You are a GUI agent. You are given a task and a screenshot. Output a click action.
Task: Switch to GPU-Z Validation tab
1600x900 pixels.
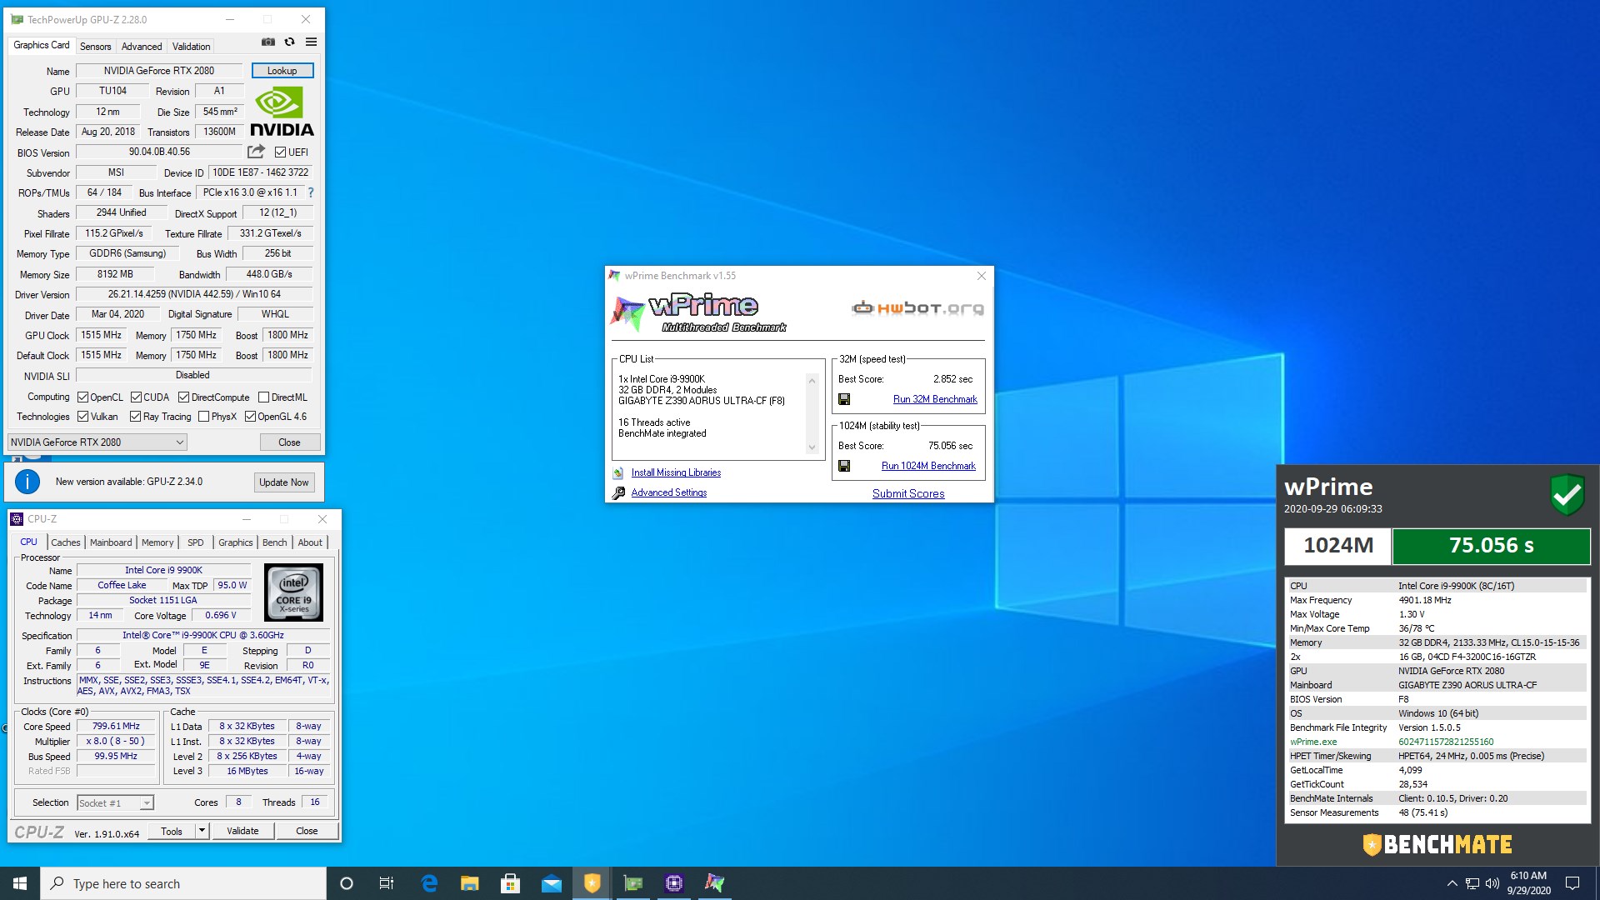(x=191, y=47)
